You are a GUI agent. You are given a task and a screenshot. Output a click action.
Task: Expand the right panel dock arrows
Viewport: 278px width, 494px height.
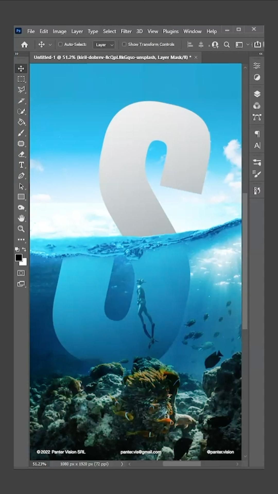261,54
